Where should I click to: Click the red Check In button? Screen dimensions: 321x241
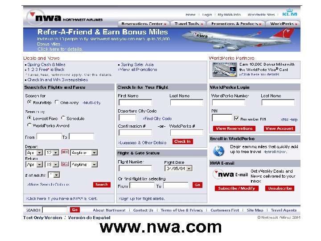(x=182, y=141)
